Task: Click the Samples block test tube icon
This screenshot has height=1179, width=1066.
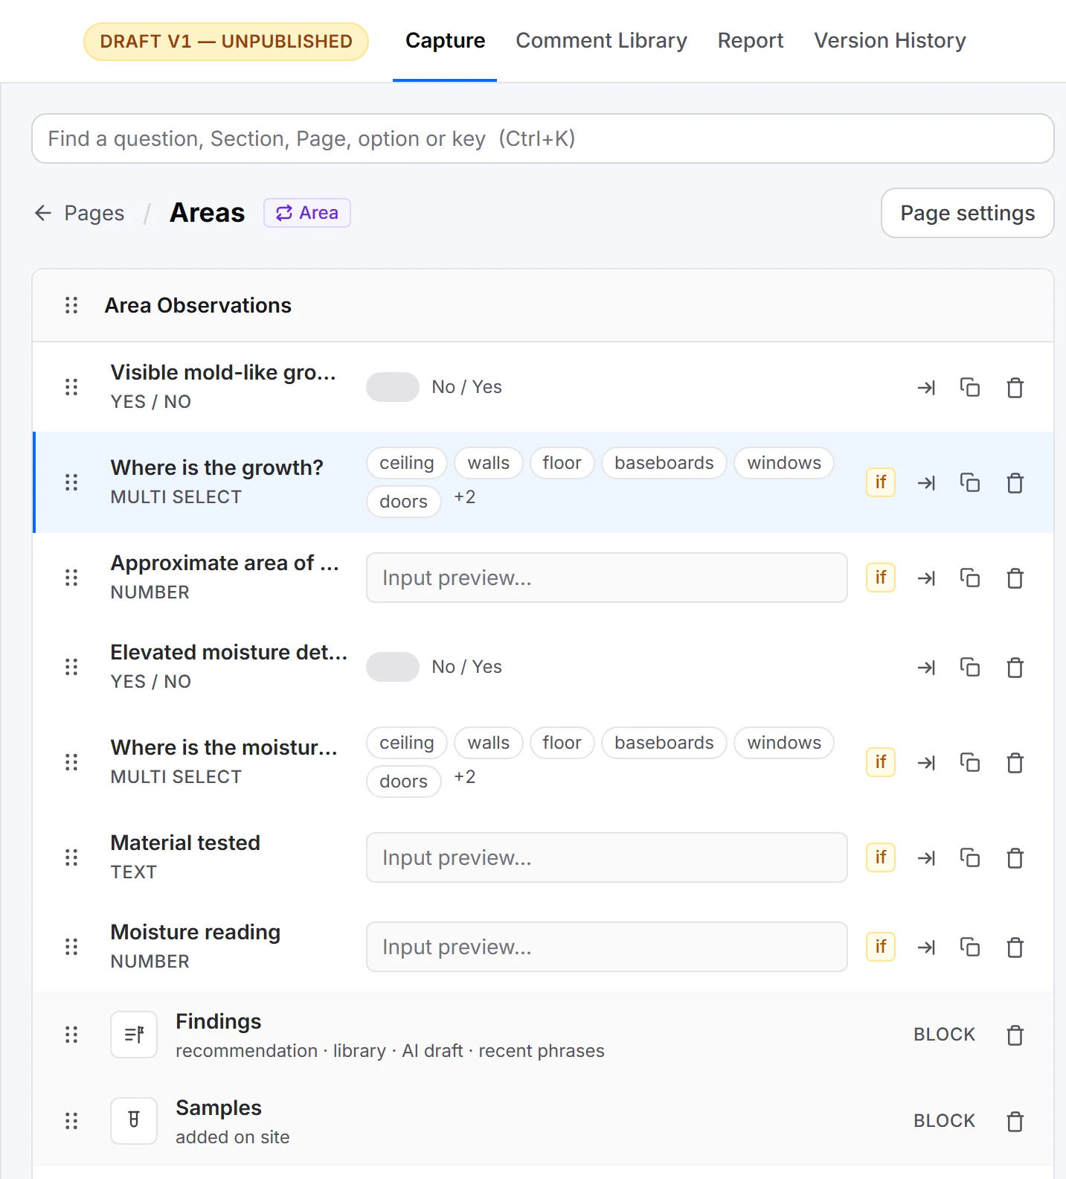Action: tap(134, 1120)
